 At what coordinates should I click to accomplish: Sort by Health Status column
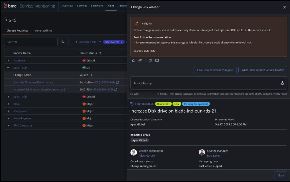(x=100, y=53)
